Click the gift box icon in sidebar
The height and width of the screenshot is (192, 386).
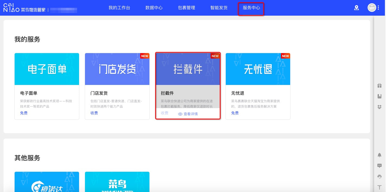(x=380, y=86)
